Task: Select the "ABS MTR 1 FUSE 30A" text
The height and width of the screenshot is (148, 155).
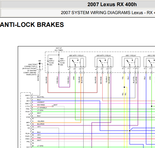Action: [x=62, y=62]
